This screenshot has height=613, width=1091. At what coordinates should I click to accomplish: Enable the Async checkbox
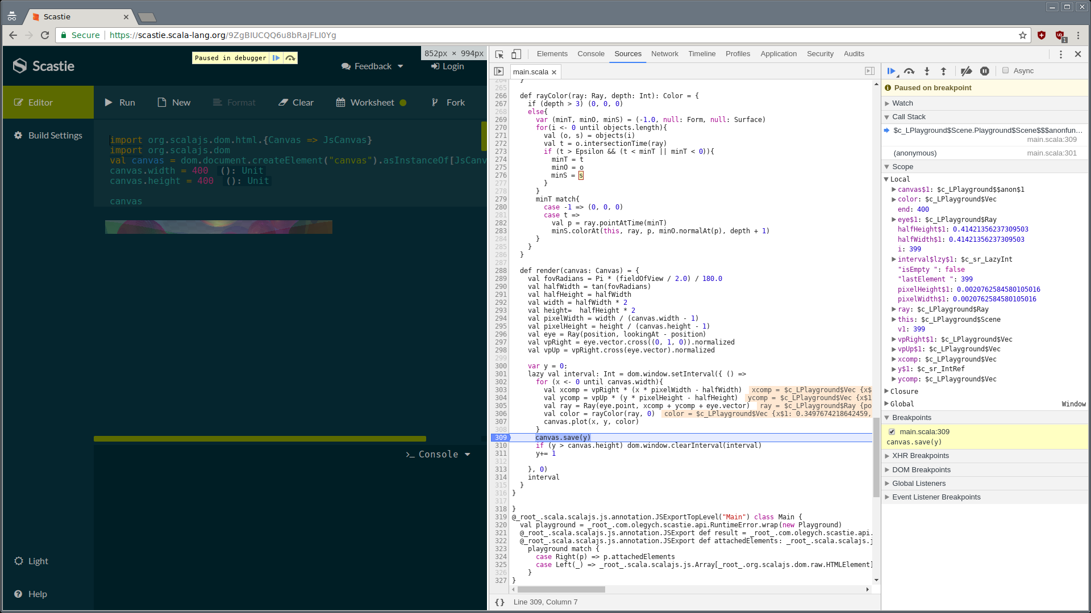1006,70
